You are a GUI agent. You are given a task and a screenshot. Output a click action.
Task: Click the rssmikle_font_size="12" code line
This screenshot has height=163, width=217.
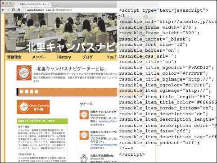[x=154, y=45]
